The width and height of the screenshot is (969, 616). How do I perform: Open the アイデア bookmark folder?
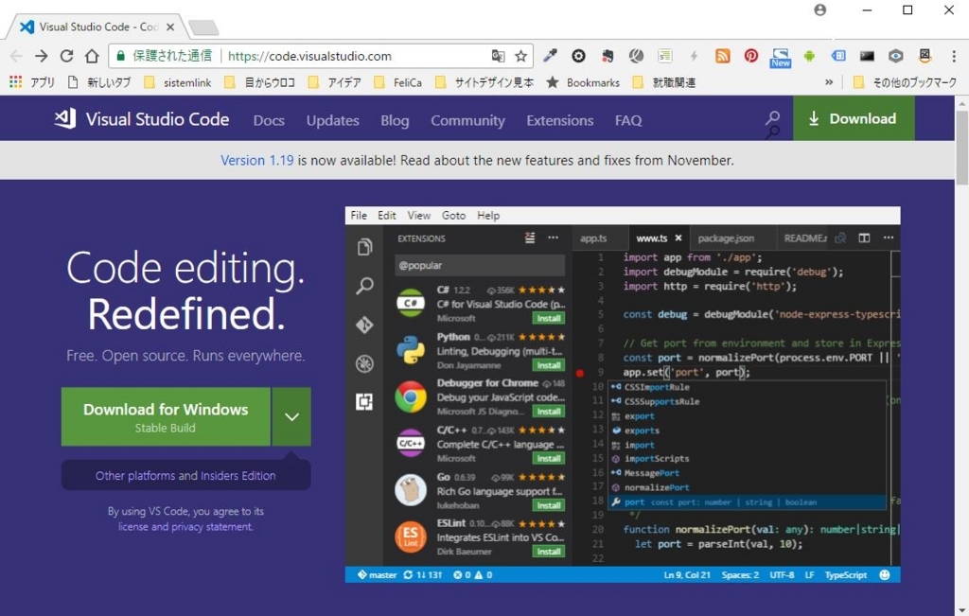click(x=334, y=82)
